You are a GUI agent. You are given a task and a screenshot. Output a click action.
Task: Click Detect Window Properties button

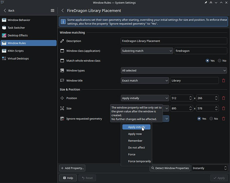pyautogui.click(x=170, y=168)
